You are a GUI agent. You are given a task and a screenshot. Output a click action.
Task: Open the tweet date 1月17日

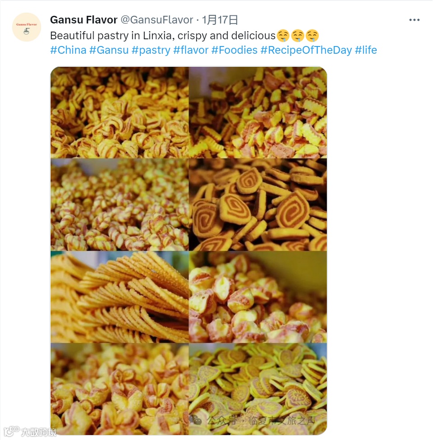coord(220,20)
